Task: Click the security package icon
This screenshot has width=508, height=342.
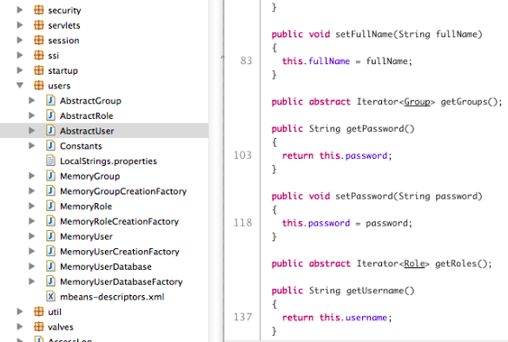Action: (x=38, y=10)
